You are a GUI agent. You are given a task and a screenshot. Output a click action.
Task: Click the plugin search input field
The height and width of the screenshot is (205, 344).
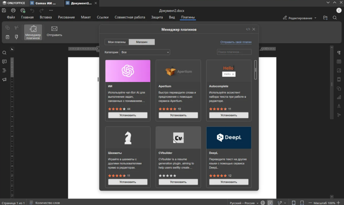pyautogui.click(x=234, y=52)
